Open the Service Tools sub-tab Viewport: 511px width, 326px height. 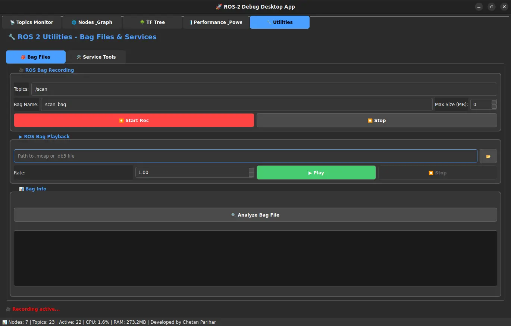click(96, 57)
